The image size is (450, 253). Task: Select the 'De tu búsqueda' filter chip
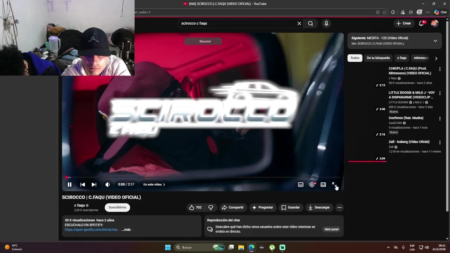point(378,58)
